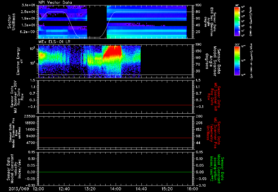Screen dimensions: 278x192
Task: Click the "60" sun elevation tick value
Action: (198, 18)
